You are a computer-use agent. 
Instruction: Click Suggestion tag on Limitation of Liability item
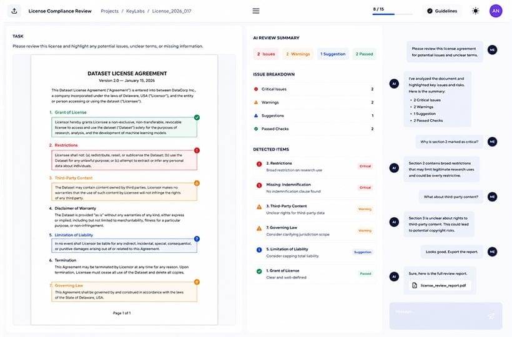(x=362, y=252)
